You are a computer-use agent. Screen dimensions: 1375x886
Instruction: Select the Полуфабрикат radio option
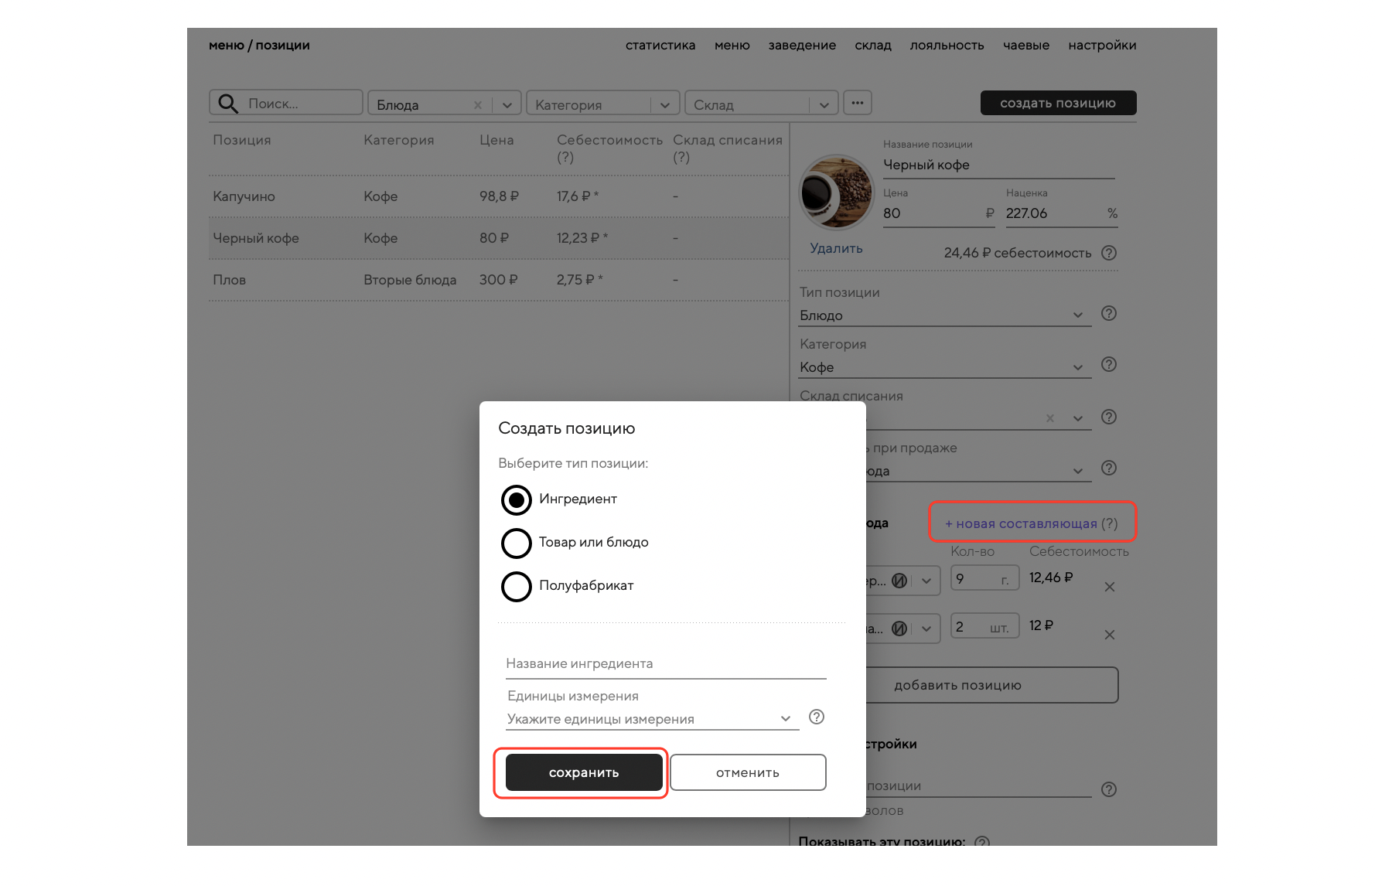517,586
